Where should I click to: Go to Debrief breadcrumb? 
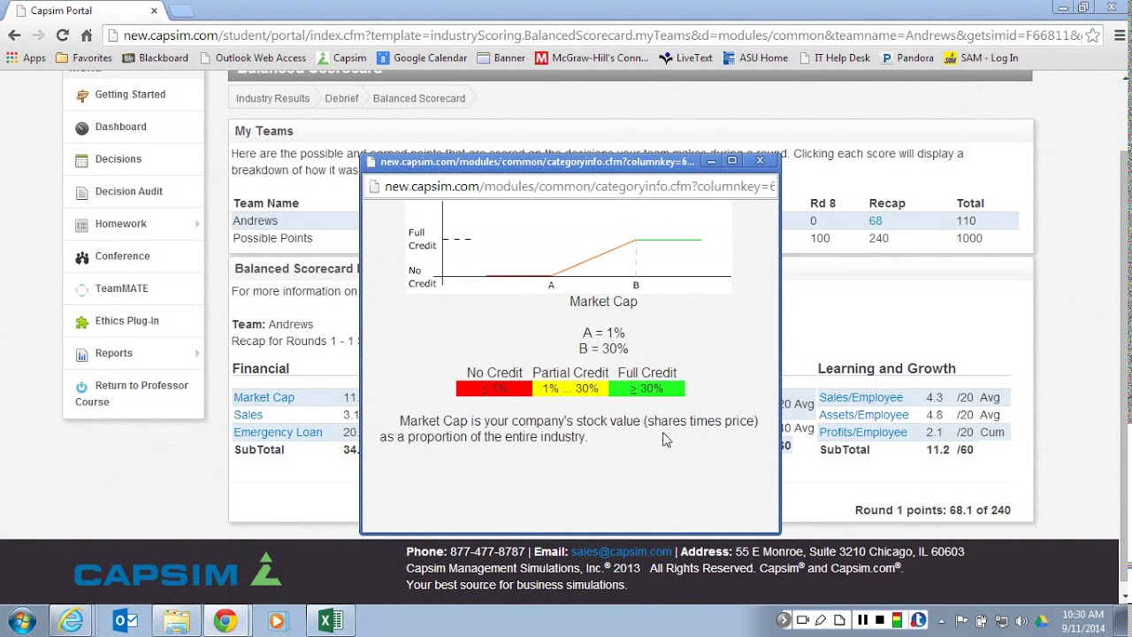point(341,98)
